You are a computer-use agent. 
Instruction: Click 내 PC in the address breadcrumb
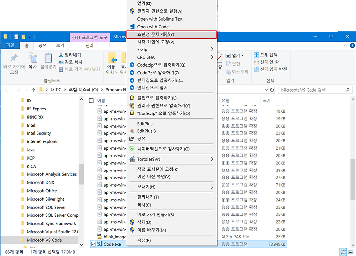pyautogui.click(x=56, y=90)
